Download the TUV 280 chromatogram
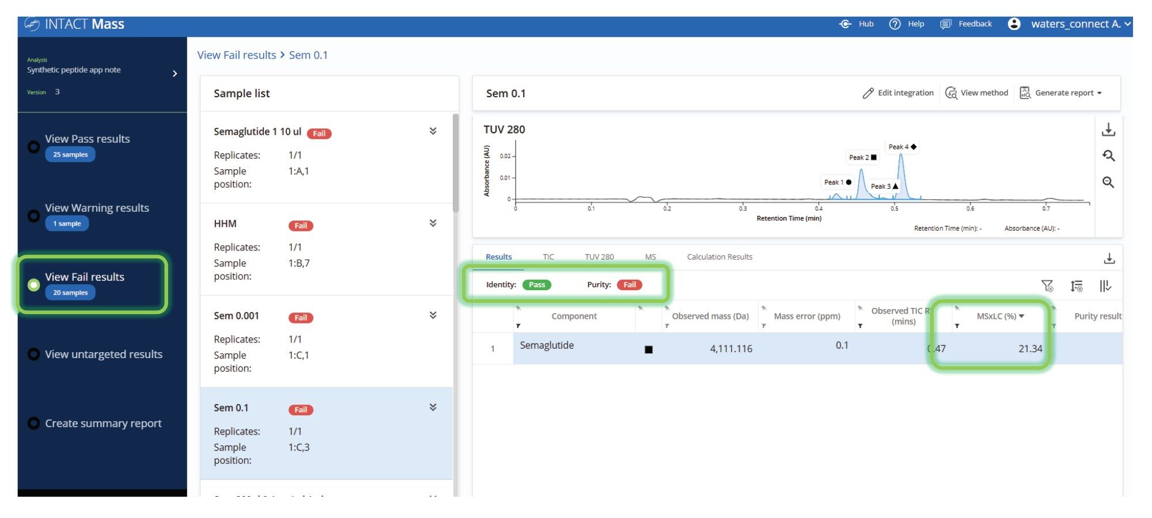 point(1108,130)
